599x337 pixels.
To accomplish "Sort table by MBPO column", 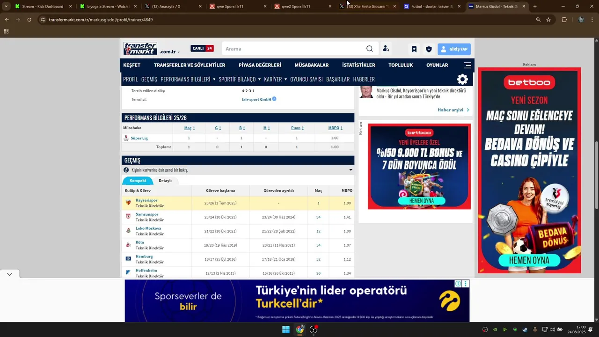I will (335, 128).
